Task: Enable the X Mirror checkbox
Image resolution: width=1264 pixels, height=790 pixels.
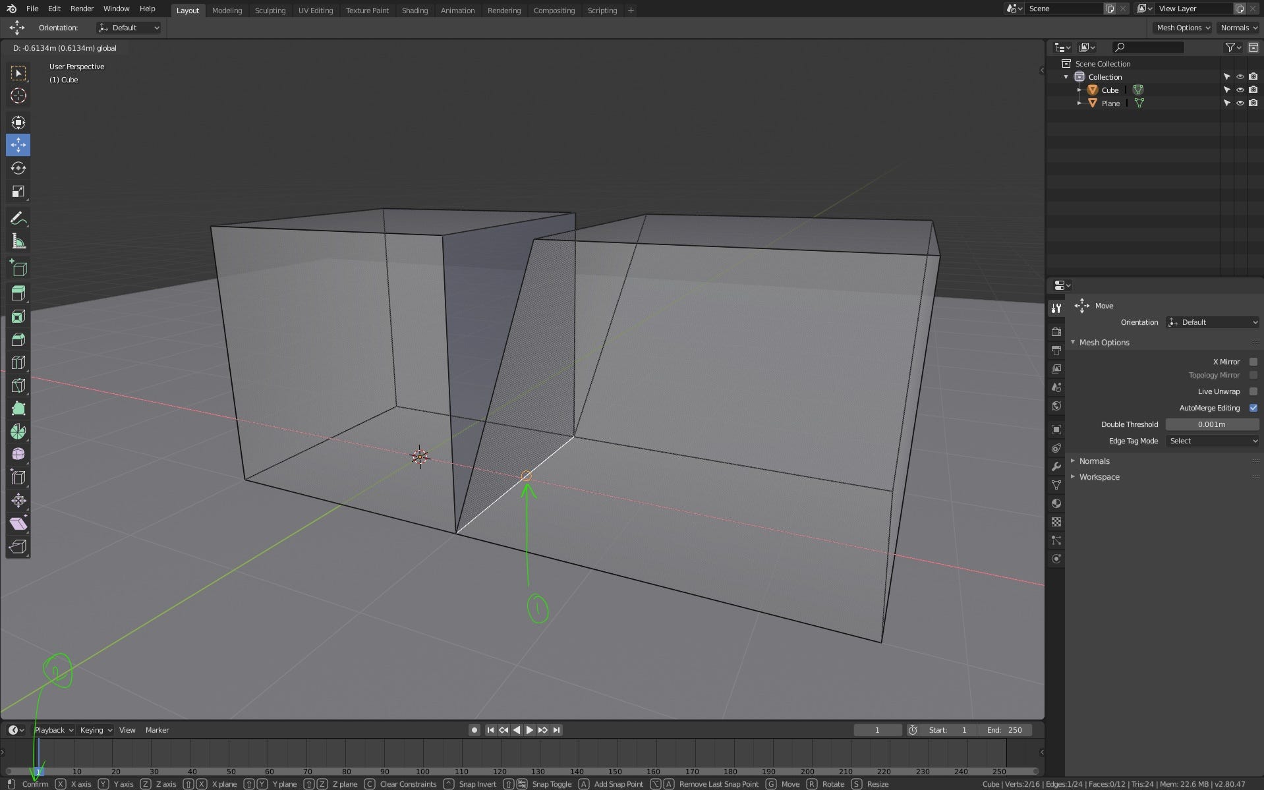Action: click(1254, 362)
